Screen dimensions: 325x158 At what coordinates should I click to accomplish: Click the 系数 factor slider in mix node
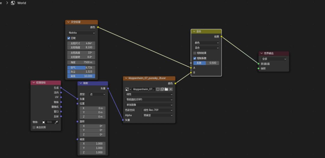(206, 63)
